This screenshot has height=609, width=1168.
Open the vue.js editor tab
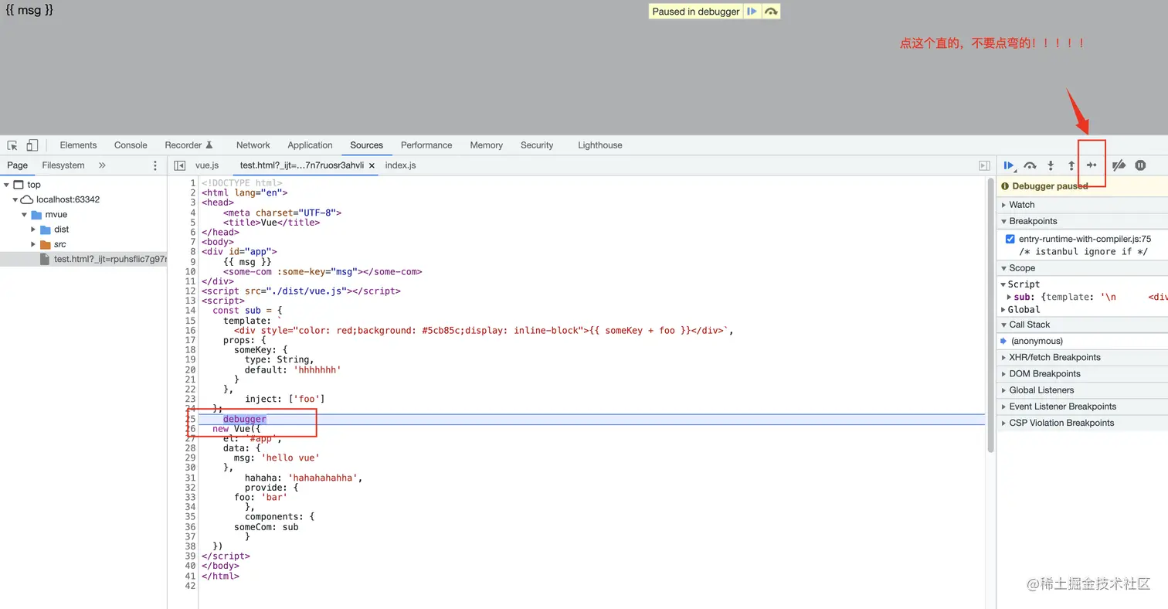[207, 165]
